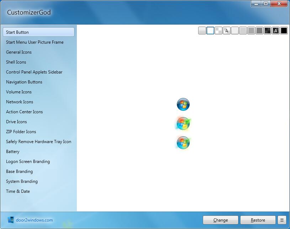
Task: Pick the light checkerboard background swatch
Action: [218, 31]
